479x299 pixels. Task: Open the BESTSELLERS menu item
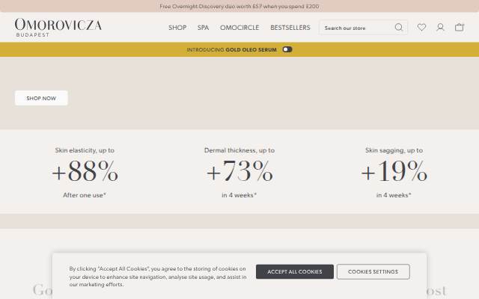pos(290,28)
